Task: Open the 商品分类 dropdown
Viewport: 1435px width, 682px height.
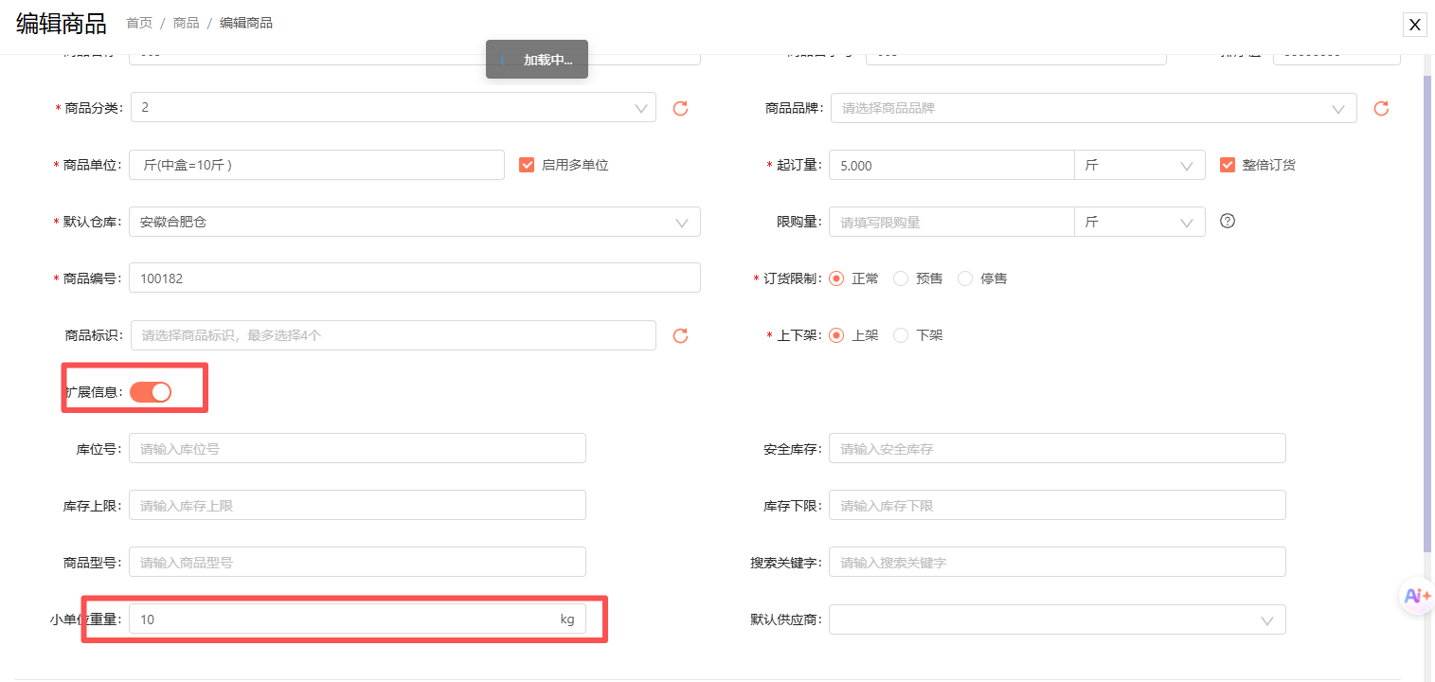Action: (393, 107)
